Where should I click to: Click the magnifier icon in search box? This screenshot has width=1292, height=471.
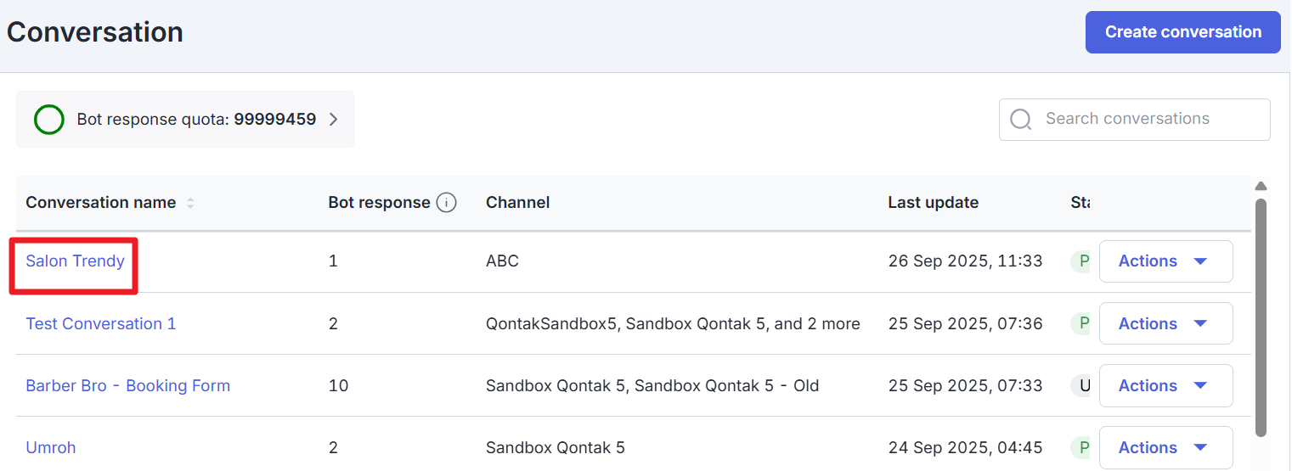click(x=1020, y=120)
